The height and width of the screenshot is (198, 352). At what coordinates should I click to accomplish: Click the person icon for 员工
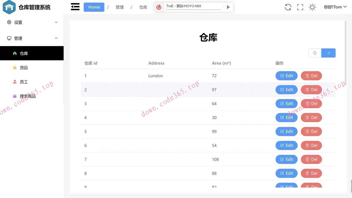[15, 82]
